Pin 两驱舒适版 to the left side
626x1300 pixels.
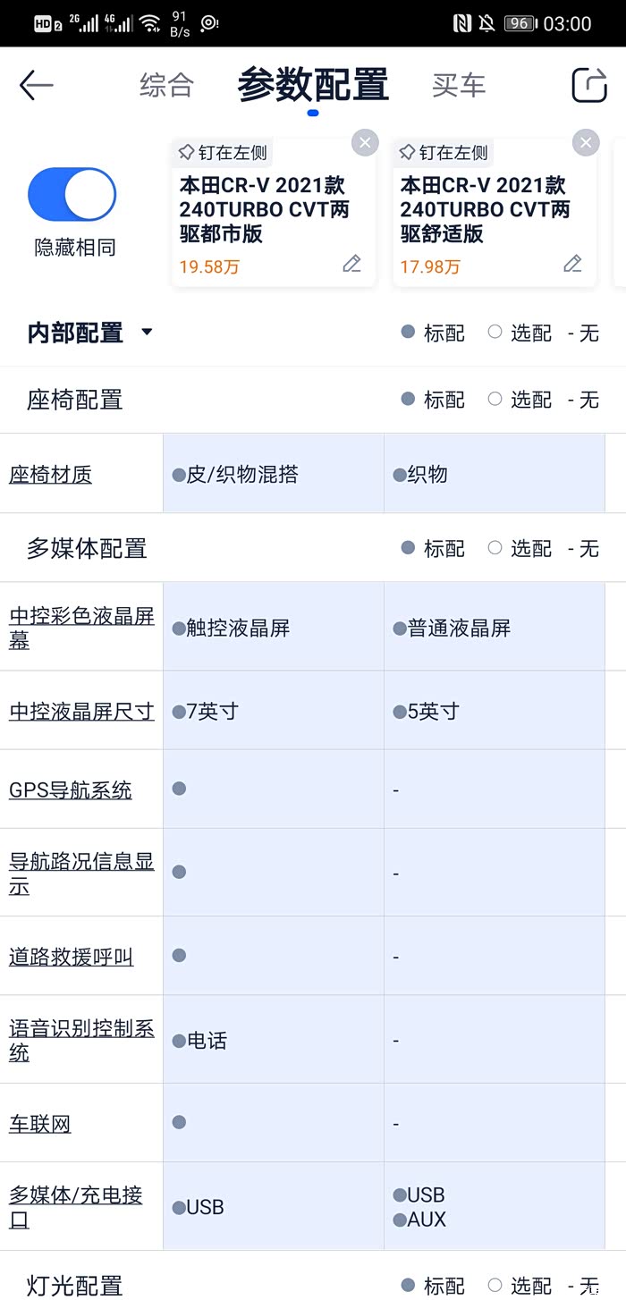pyautogui.click(x=444, y=153)
